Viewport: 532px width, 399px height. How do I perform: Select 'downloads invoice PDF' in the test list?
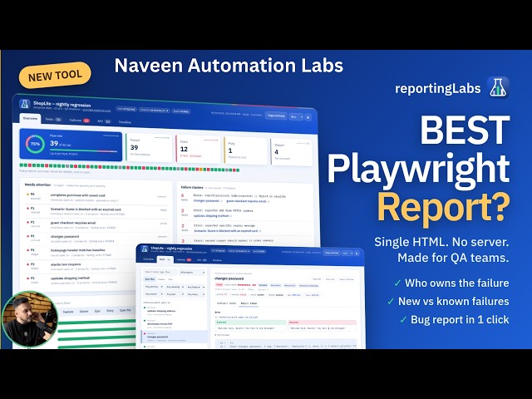pyautogui.click(x=174, y=324)
